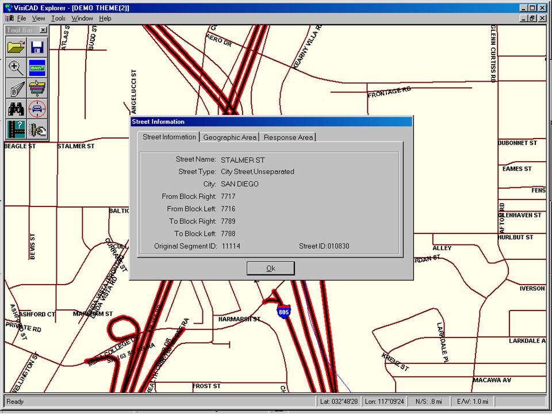Click the MACAWA AV map label

[492, 380]
